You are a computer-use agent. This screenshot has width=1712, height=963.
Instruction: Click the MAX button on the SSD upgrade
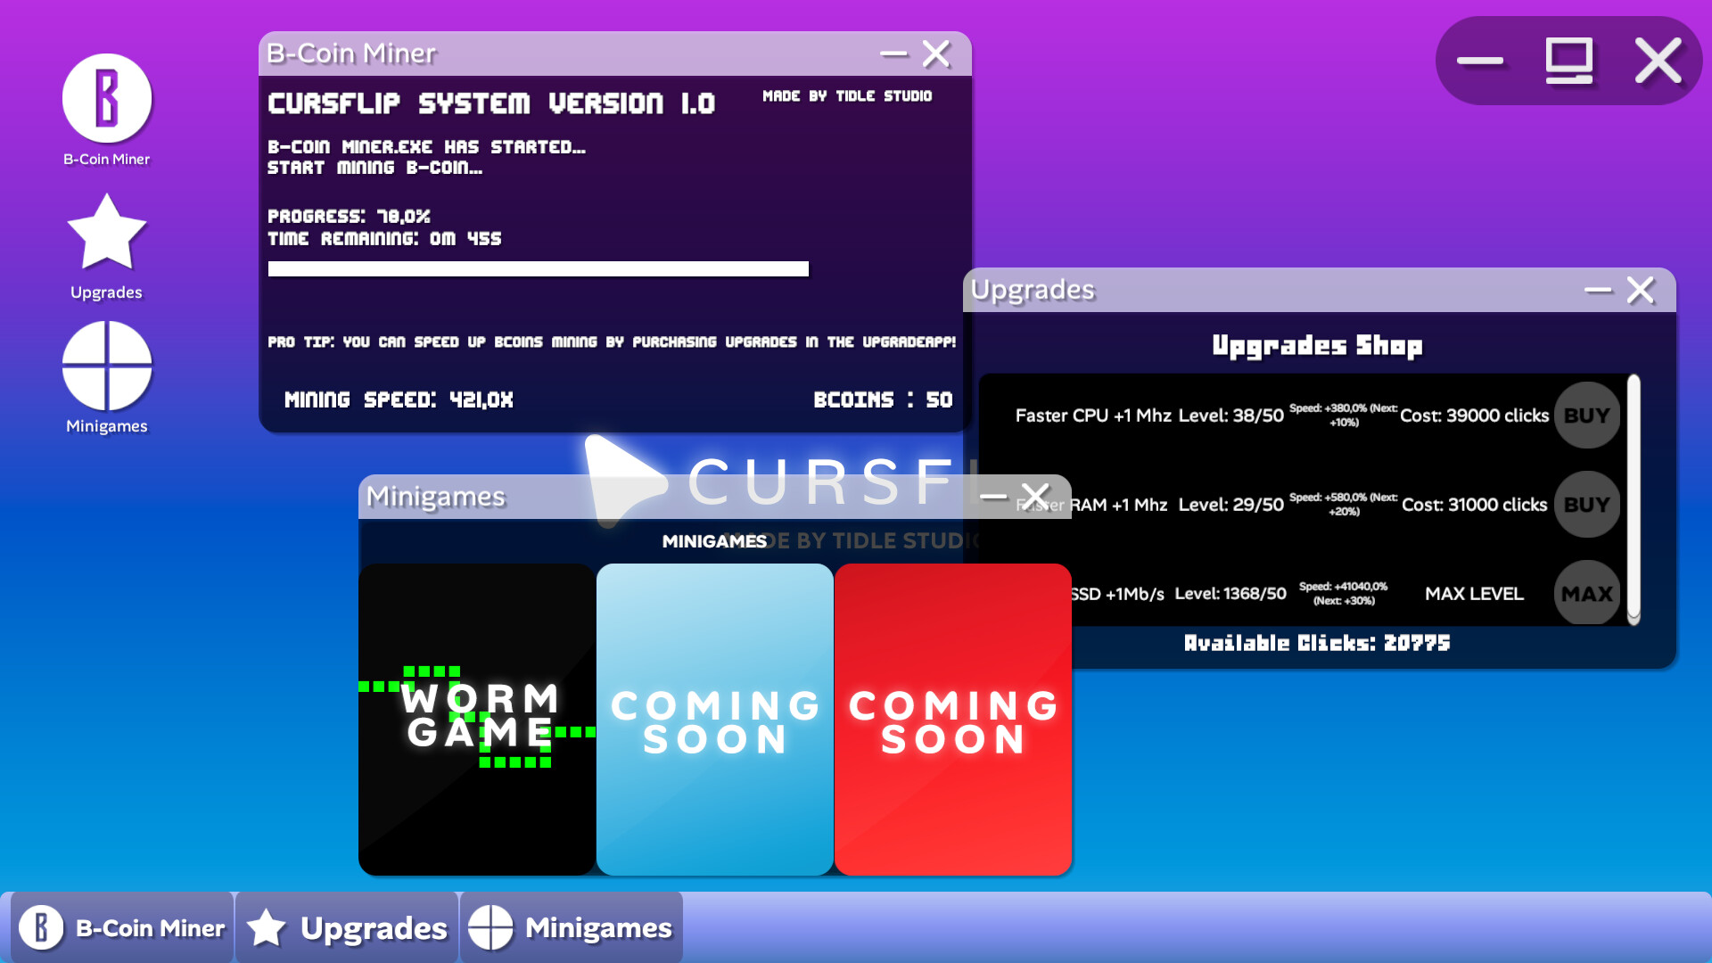(1586, 594)
